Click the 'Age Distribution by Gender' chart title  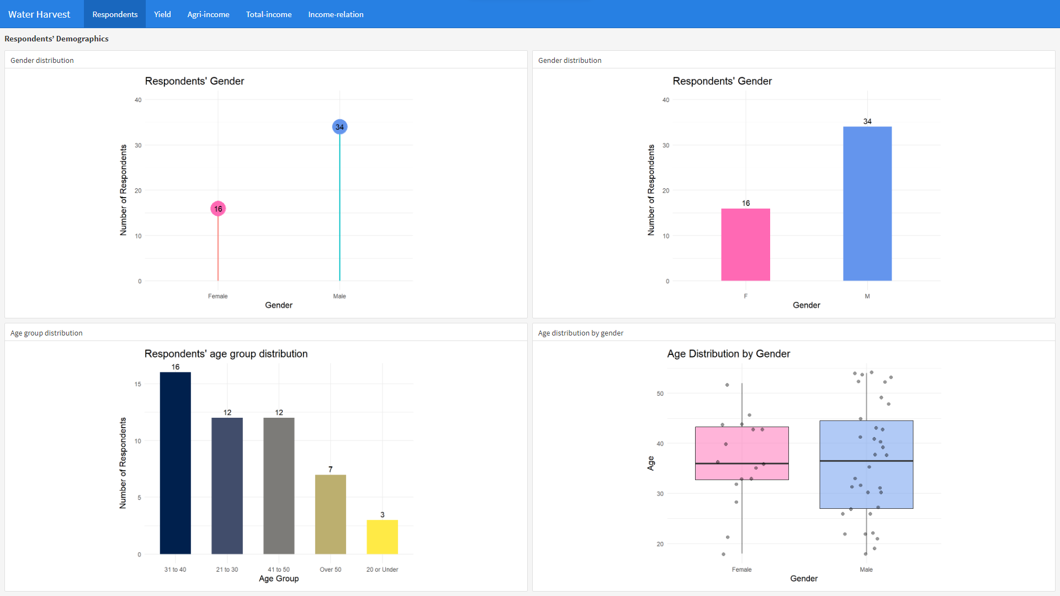coord(729,354)
